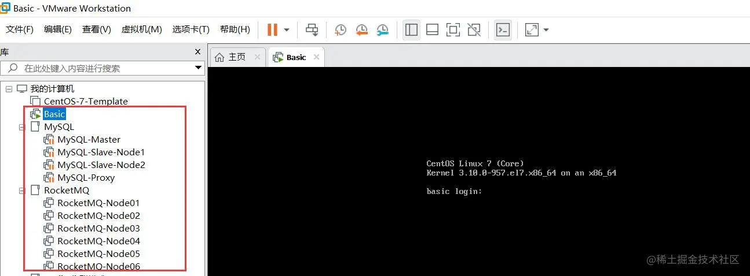Screen dimensions: 750x276
Task: Open the 文件(F) menu
Action: 20,29
